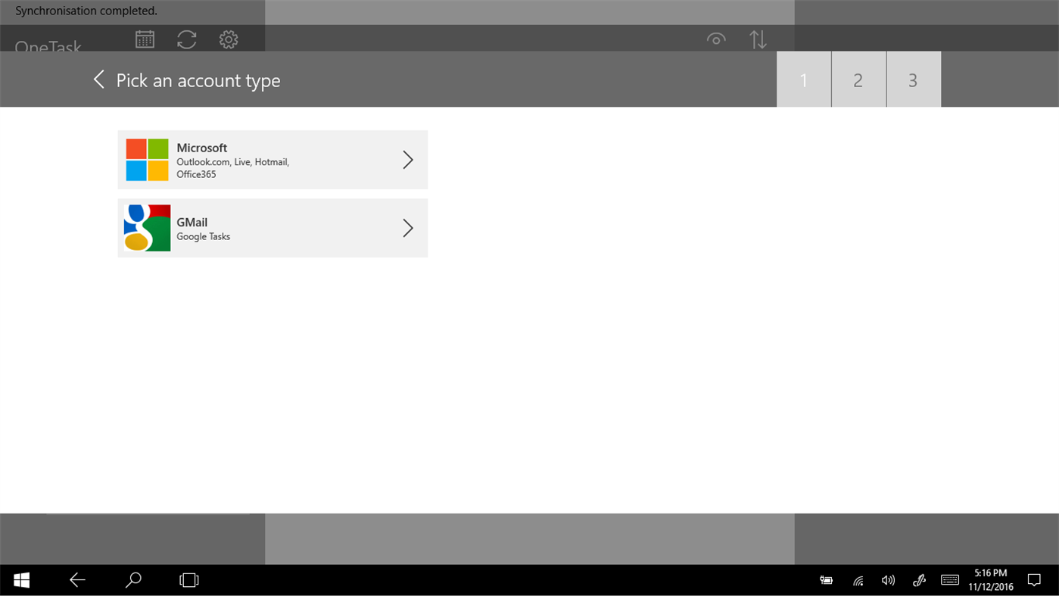Image resolution: width=1059 pixels, height=596 pixels.
Task: Open settings gear in OneTask toolbar
Action: pos(229,39)
